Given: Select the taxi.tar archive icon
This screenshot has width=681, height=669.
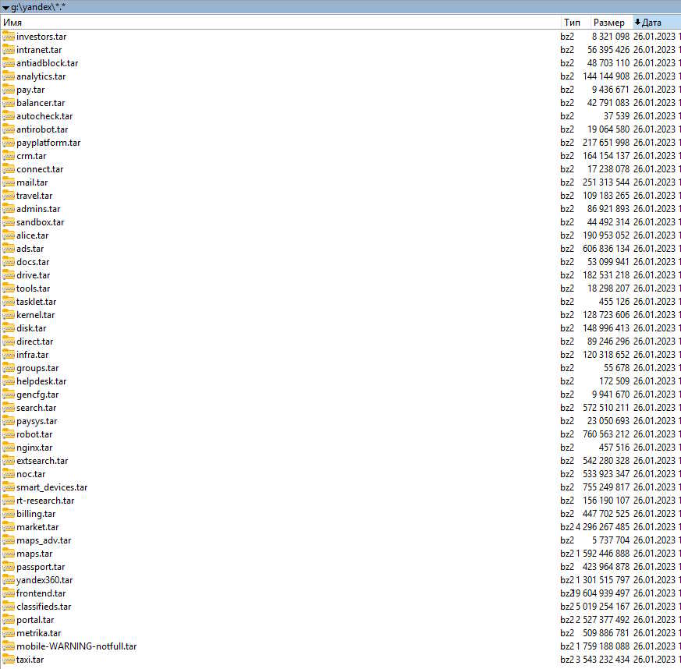Looking at the screenshot, I should [9, 660].
